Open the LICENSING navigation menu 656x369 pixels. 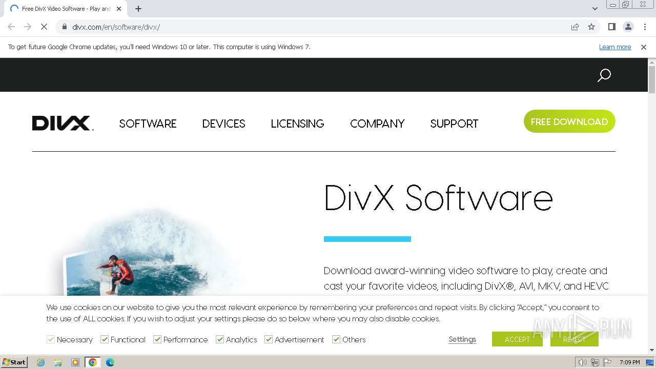[297, 124]
